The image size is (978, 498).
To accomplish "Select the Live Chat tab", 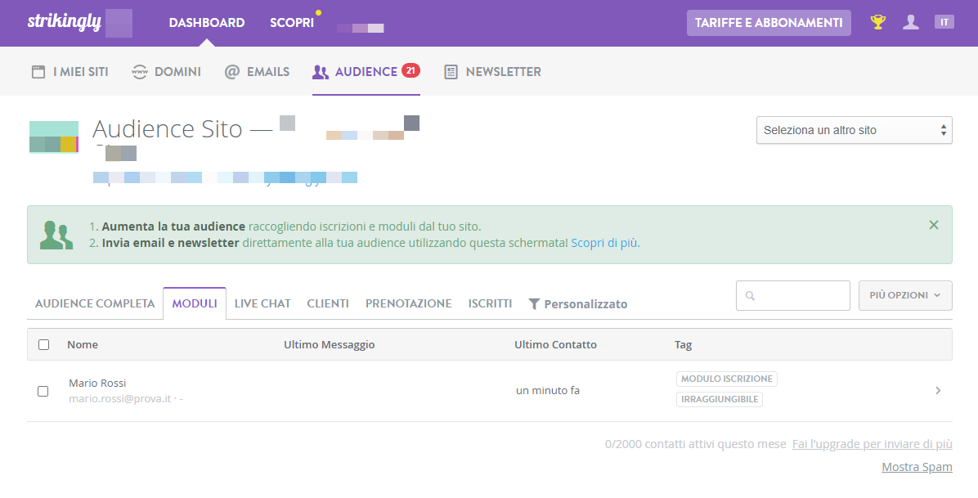I will coord(262,303).
